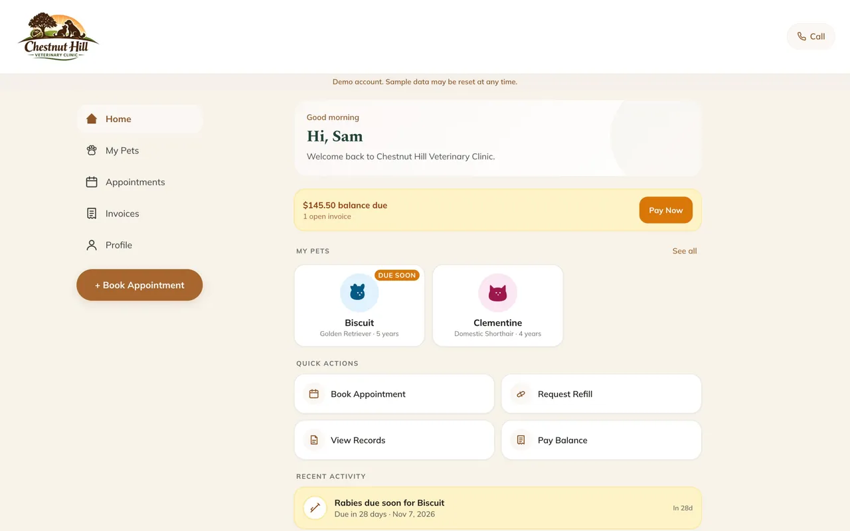
Task: Click the Domestic Shorthair · 4 years text
Action: click(497, 334)
